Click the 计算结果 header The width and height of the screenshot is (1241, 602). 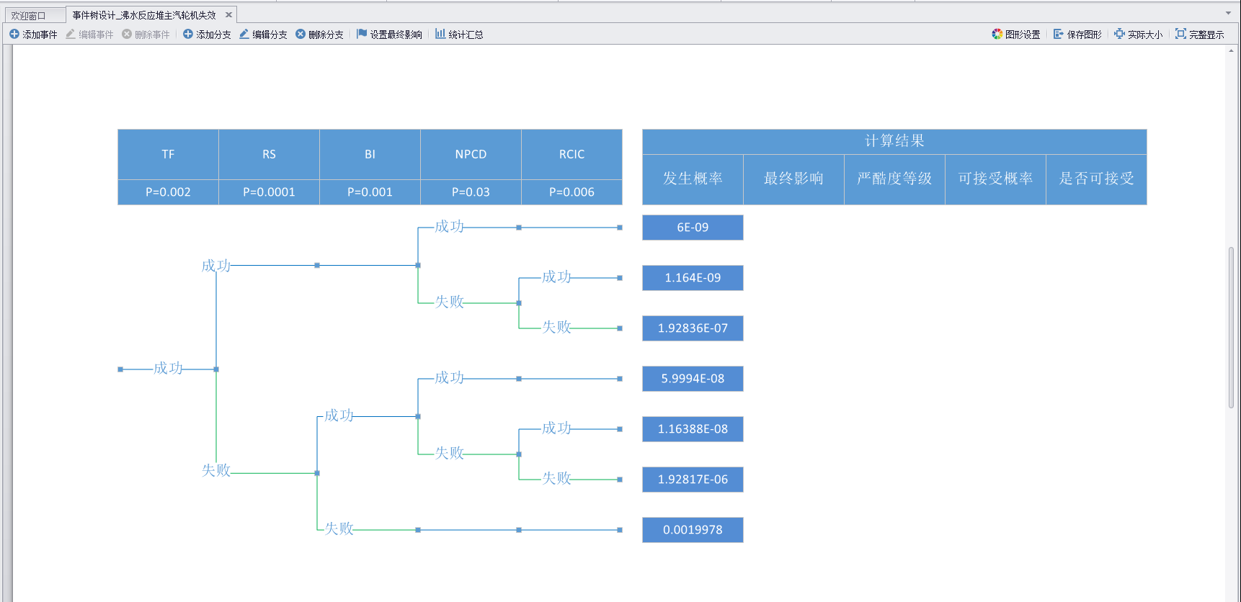[x=894, y=141]
